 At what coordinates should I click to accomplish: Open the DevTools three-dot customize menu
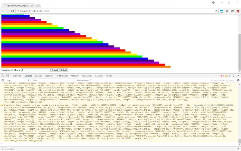click(234, 76)
